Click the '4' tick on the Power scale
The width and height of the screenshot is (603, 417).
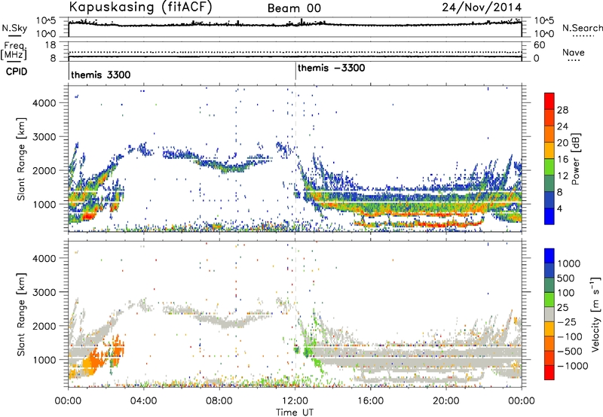click(x=560, y=208)
